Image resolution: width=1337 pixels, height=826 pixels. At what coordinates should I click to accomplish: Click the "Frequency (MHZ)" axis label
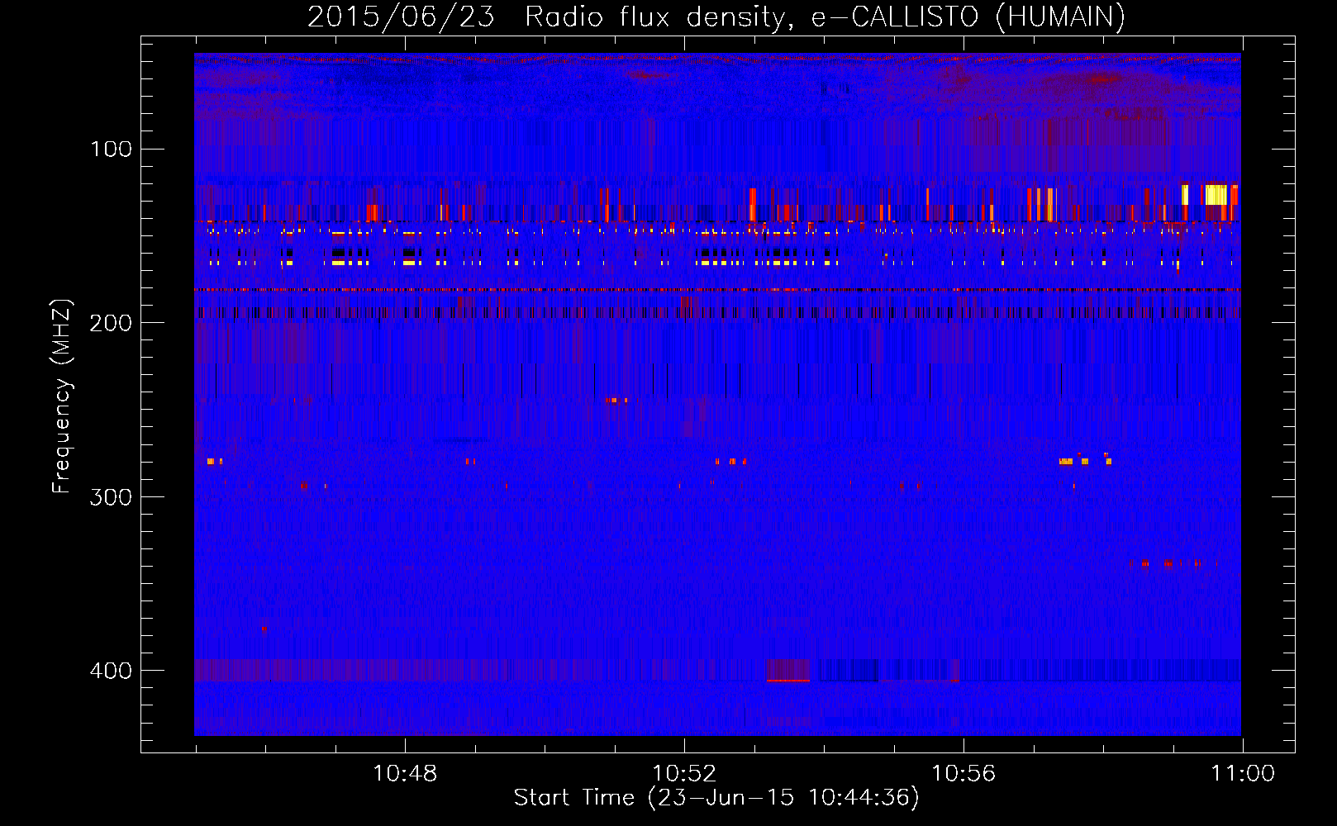[x=62, y=396]
